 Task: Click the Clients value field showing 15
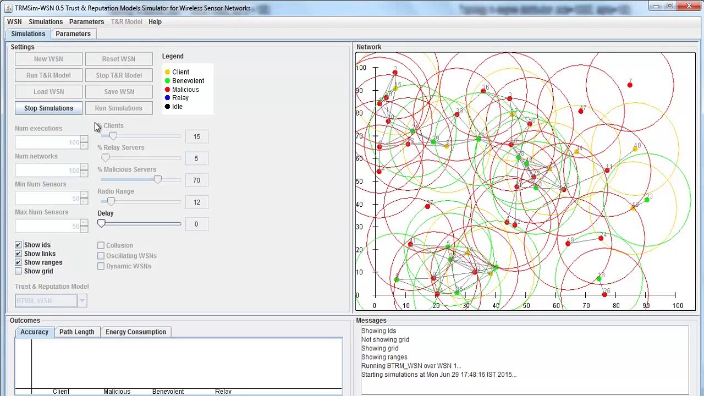[x=196, y=136]
